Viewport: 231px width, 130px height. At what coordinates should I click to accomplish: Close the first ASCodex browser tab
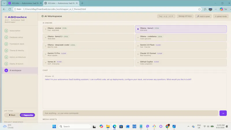[41, 3]
